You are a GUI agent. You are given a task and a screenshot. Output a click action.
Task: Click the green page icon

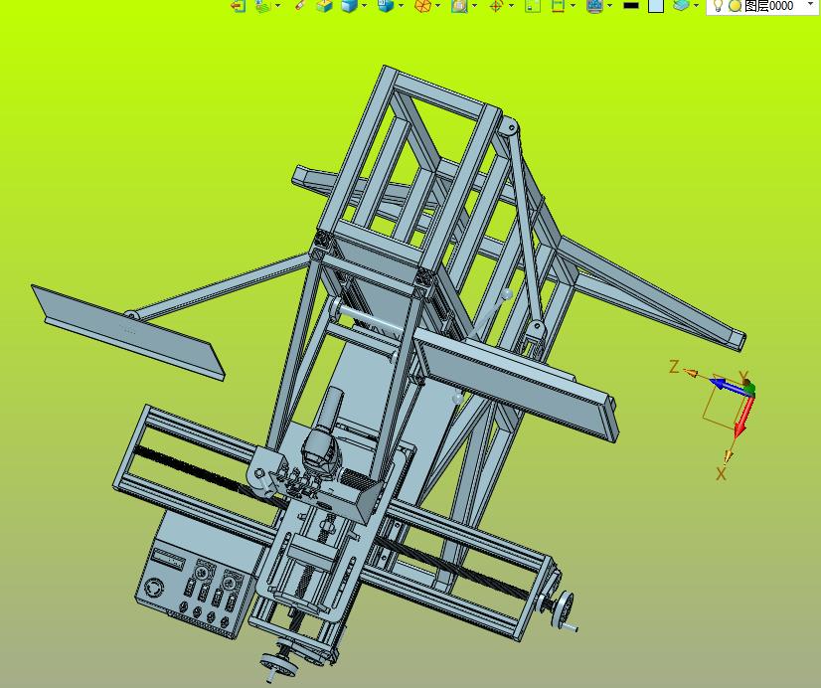click(x=533, y=6)
